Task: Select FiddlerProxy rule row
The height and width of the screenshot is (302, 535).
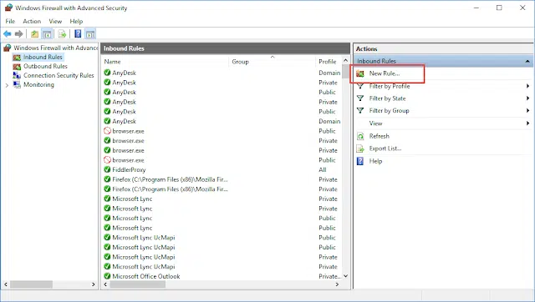Action: click(x=222, y=169)
